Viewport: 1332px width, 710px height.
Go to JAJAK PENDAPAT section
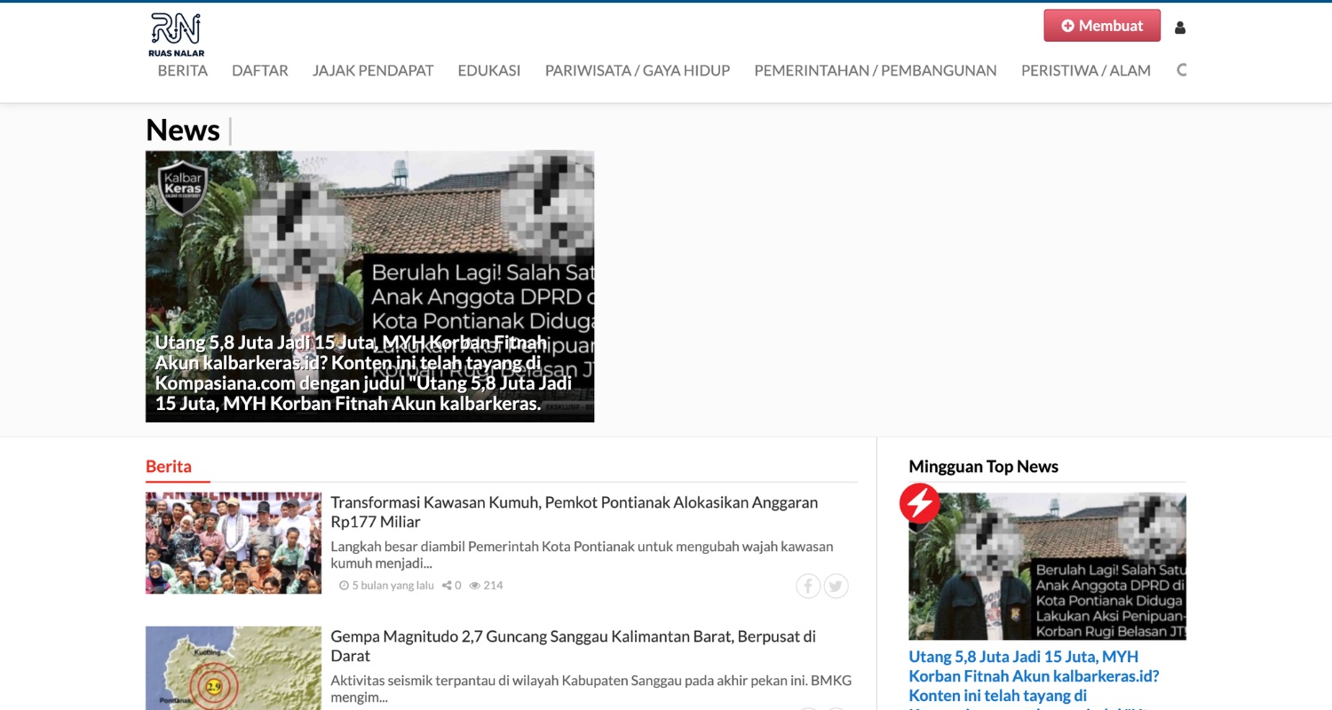(373, 70)
